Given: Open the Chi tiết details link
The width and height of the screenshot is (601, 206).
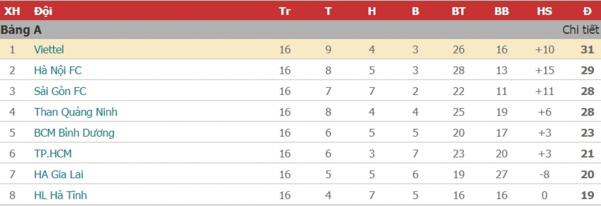Looking at the screenshot, I should (x=580, y=30).
